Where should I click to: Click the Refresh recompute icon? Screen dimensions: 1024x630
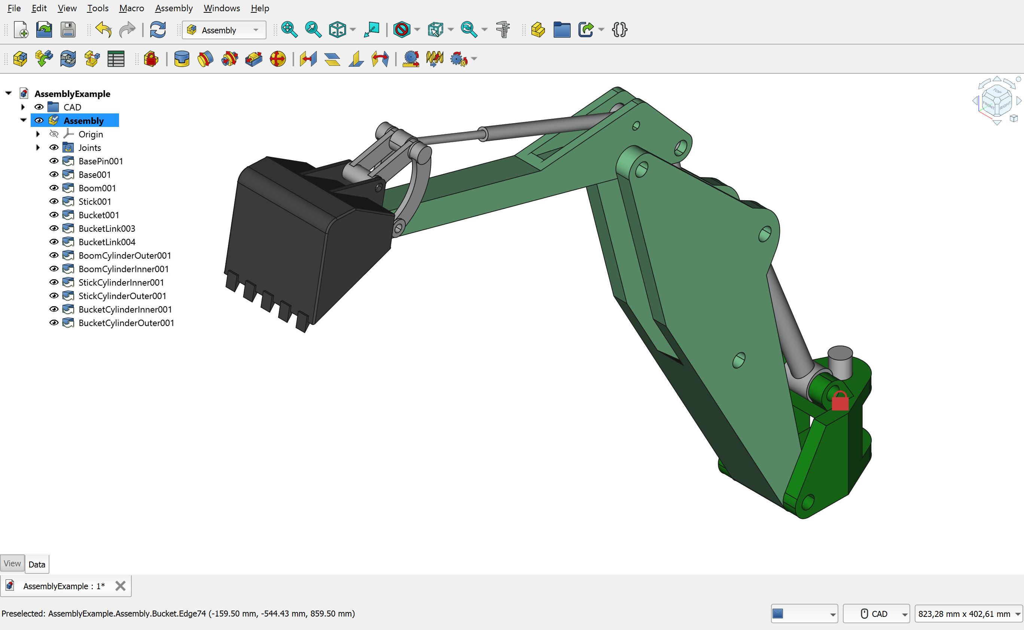158,30
